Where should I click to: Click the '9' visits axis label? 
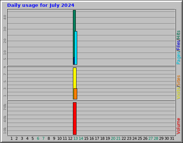(x=5, y=67)
